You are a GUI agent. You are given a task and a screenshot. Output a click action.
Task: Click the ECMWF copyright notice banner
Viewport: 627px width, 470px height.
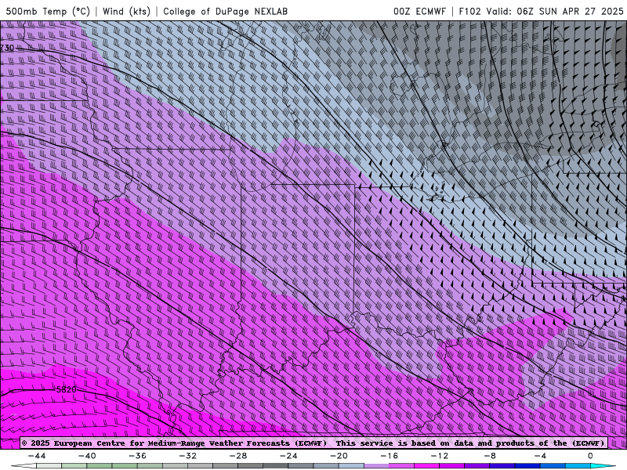(x=313, y=443)
